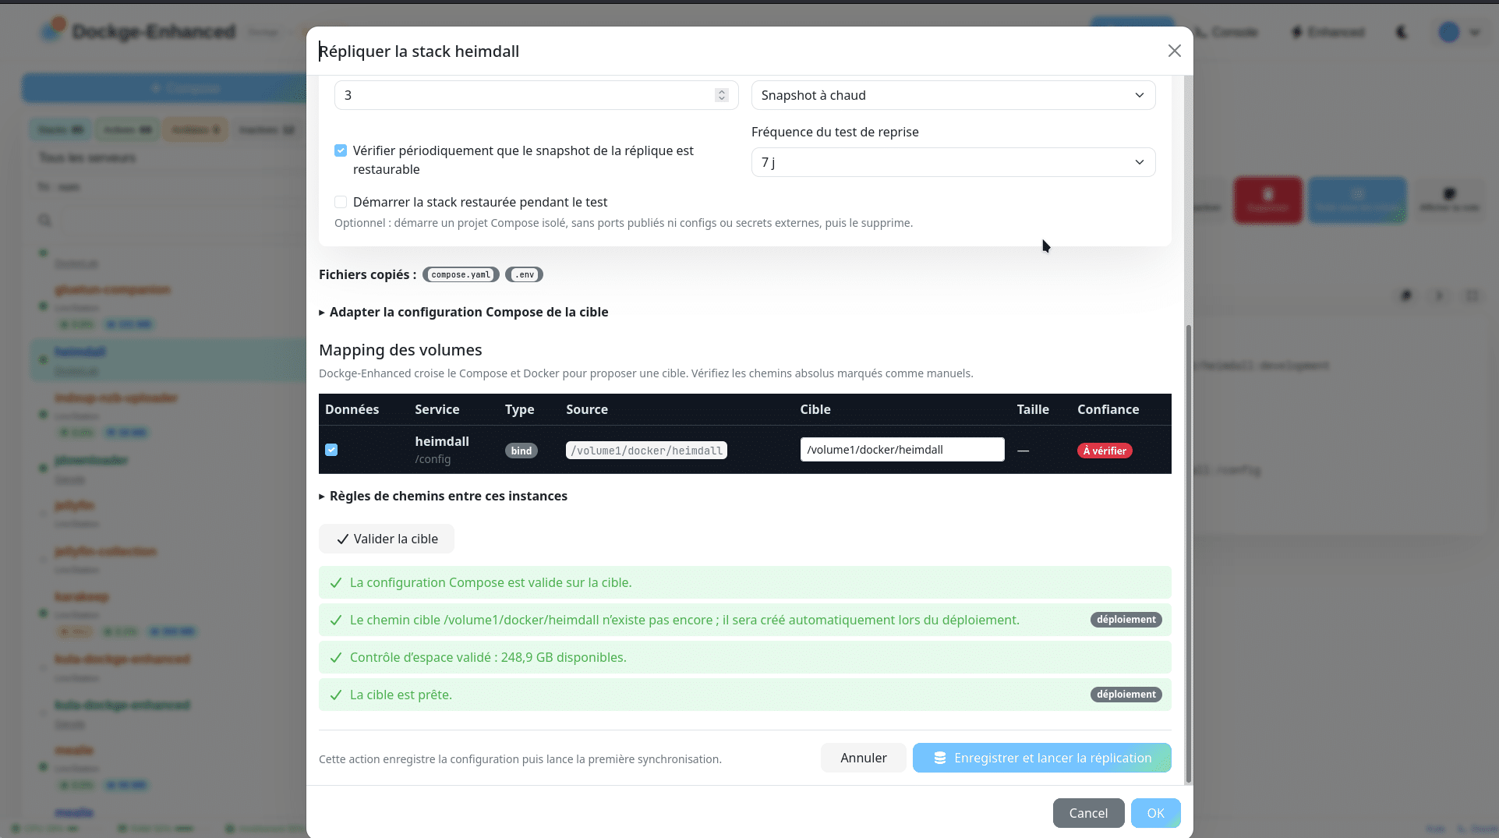Click checkmark icon beside 'La configuration Compose est valide'
The height and width of the screenshot is (838, 1499).
pos(336,582)
